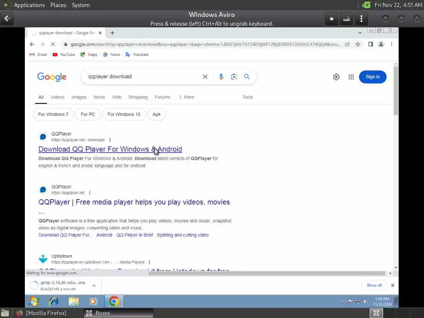Open Splitting and cutting video sitelink
The image size is (424, 318).
[x=183, y=235]
